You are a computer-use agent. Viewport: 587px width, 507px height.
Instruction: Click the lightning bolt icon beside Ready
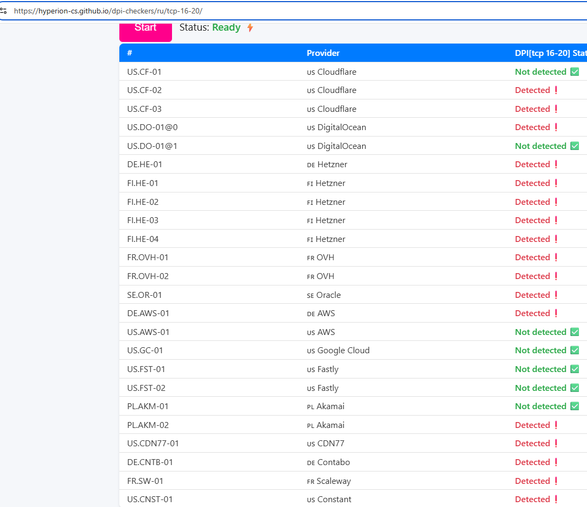pyautogui.click(x=250, y=27)
